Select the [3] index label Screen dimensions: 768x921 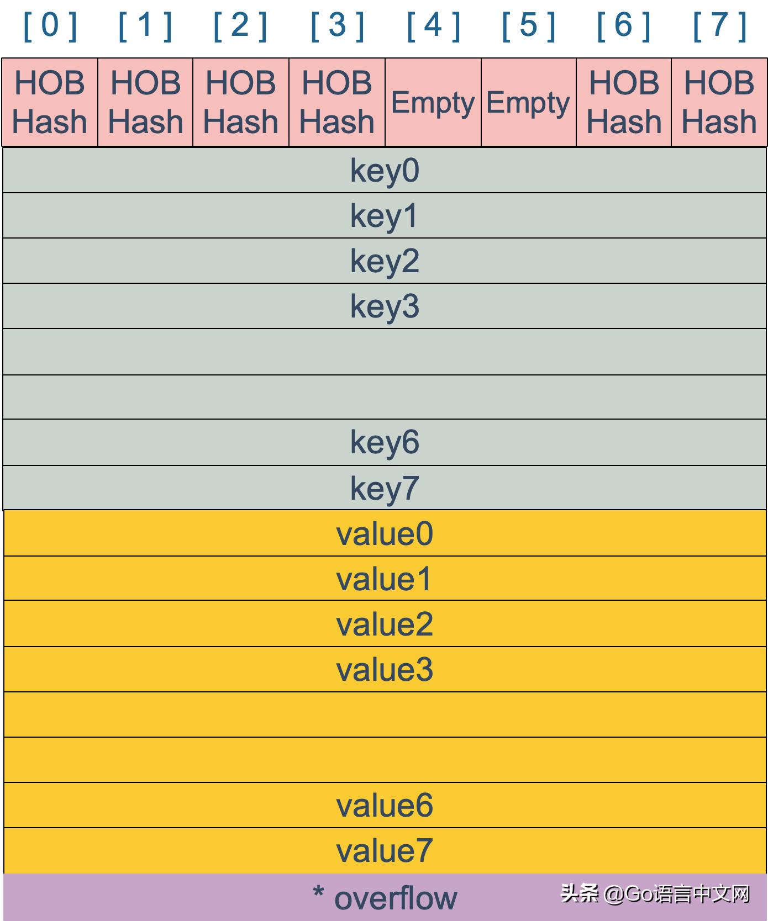[337, 25]
